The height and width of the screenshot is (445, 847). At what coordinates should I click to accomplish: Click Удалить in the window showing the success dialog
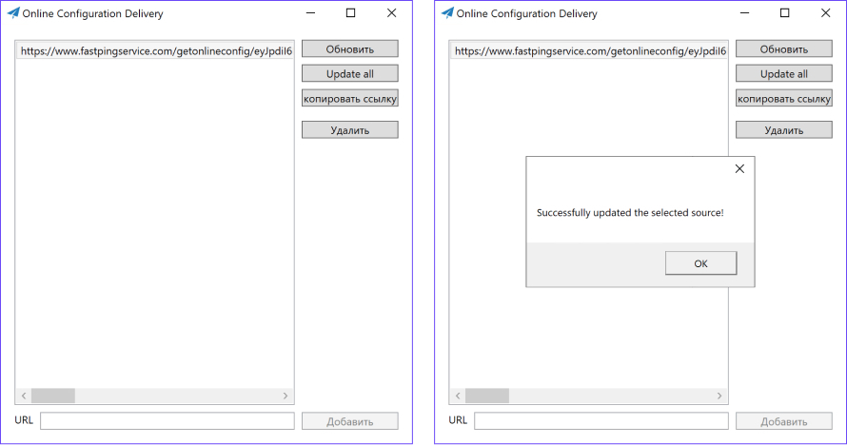(x=784, y=130)
